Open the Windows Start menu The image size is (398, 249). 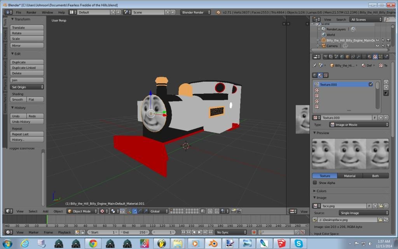pos(7,244)
